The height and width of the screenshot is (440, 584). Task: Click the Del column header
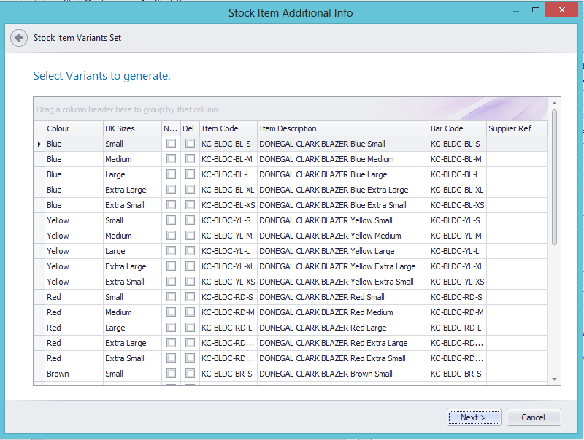pyautogui.click(x=190, y=128)
